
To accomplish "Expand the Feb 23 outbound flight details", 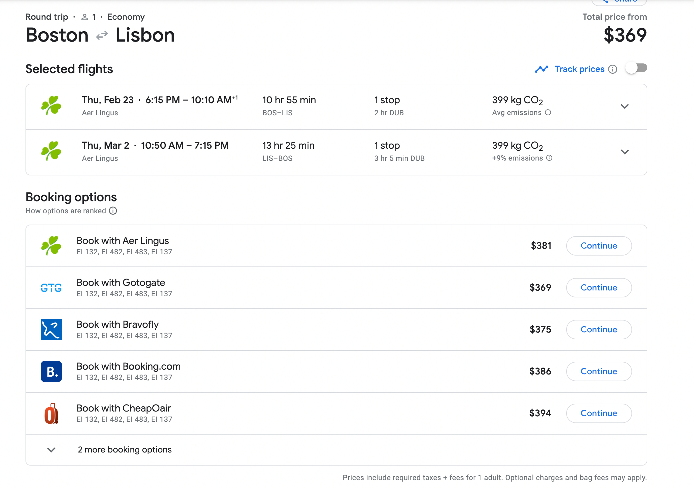I will 624,107.
